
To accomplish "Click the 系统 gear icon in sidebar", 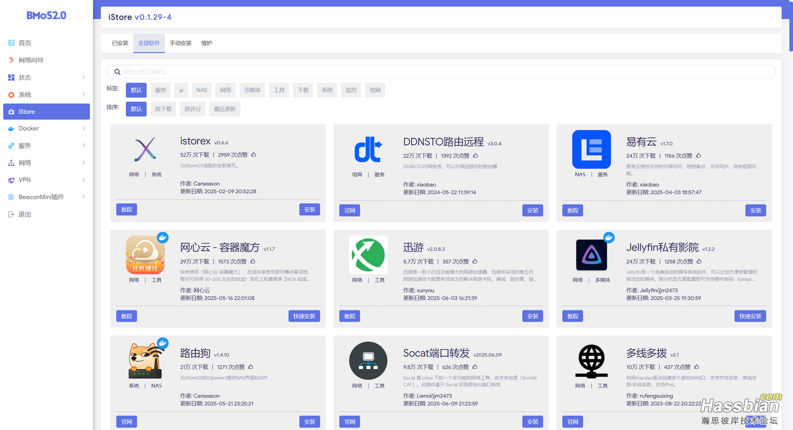I will pyautogui.click(x=11, y=95).
